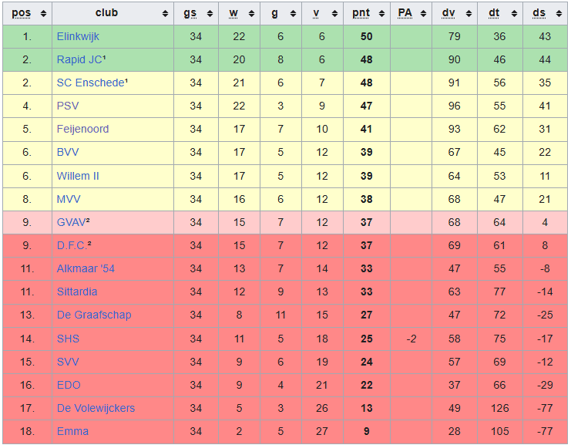Viewport: 571px width, 445px height.
Task: Click sort arrows in club header
Action: 166,14
